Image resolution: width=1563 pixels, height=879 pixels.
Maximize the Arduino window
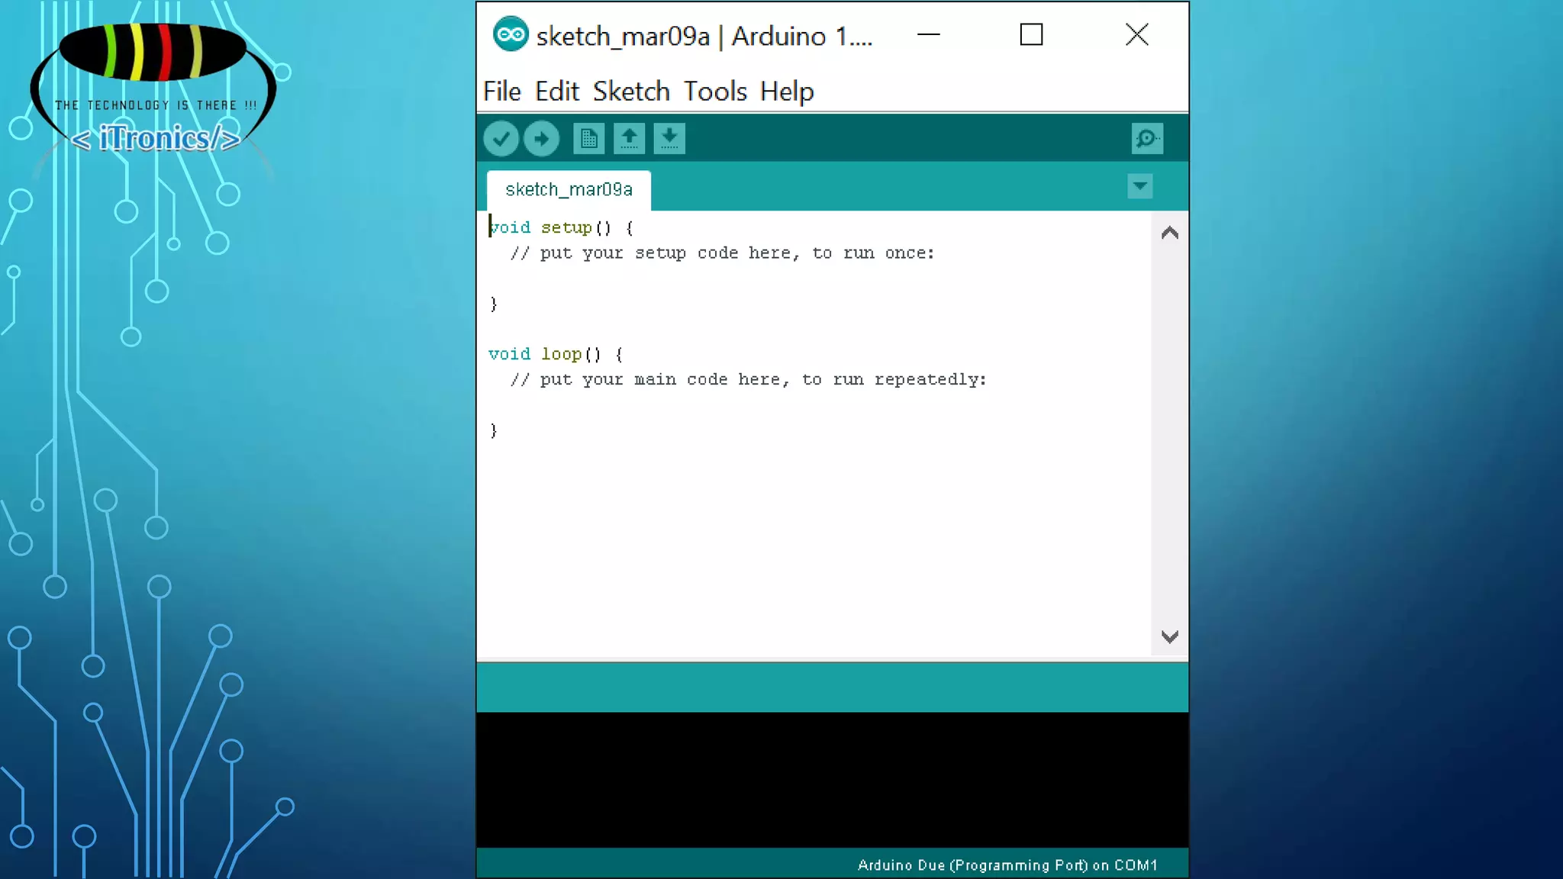[x=1031, y=34]
